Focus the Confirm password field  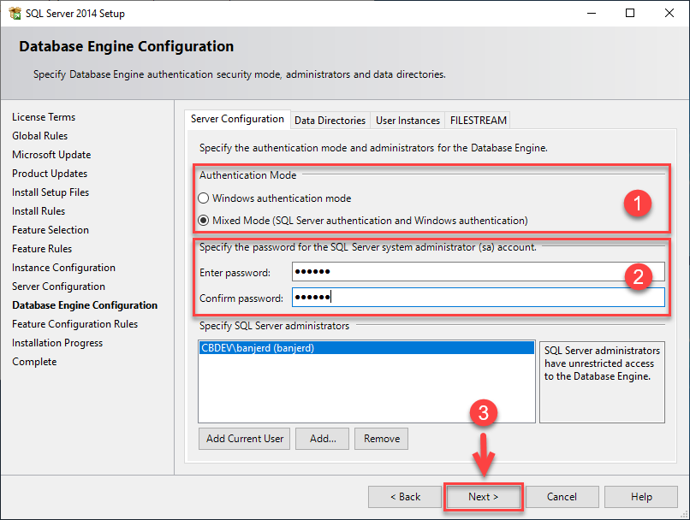tap(479, 298)
